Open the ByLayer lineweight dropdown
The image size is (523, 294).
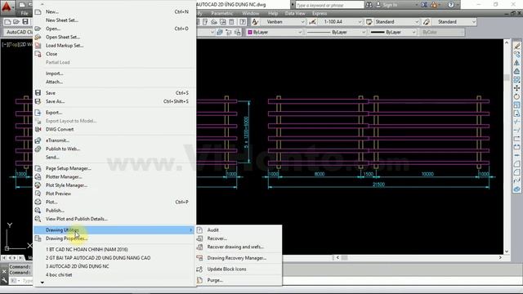(x=413, y=33)
